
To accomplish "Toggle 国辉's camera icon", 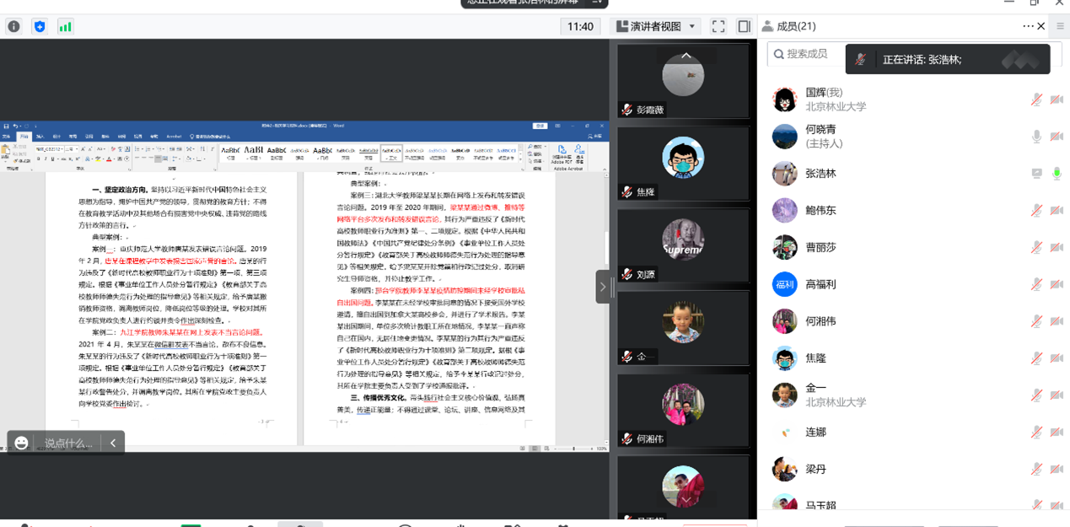I will coord(1057,99).
